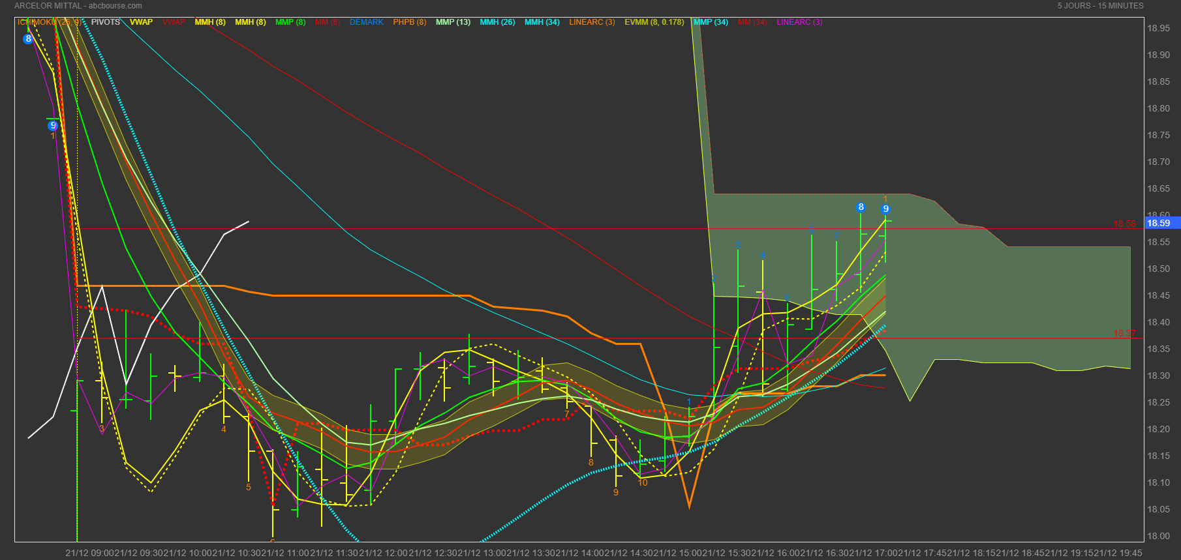Click the red 18.58 pivot level label

[x=1124, y=224]
